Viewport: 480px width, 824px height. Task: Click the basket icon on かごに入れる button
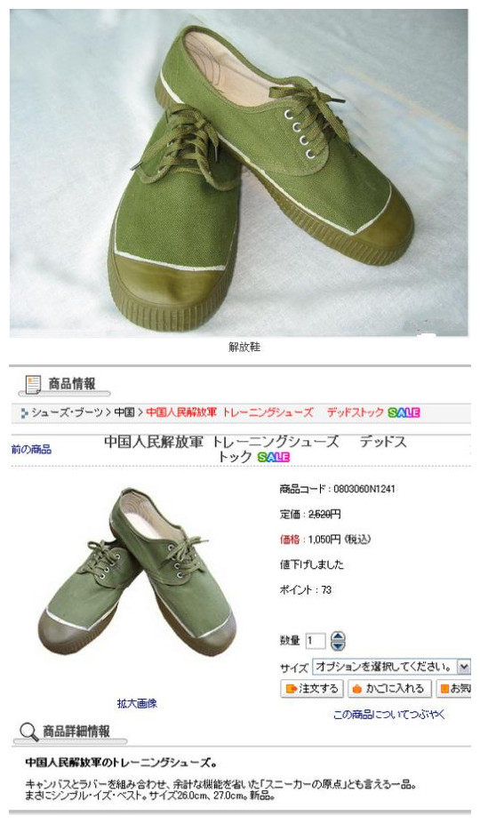click(357, 688)
